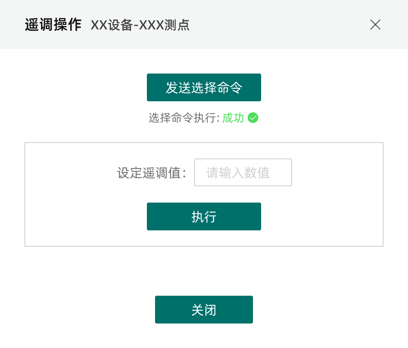Click the 发送选择命令 button
The image size is (408, 348).
204,87
